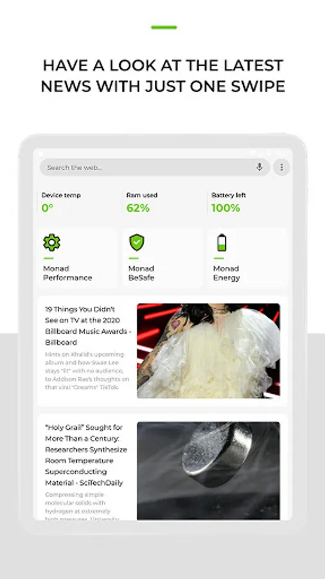Tap the Device temp 0° value
This screenshot has height=579, width=325.
48,208
